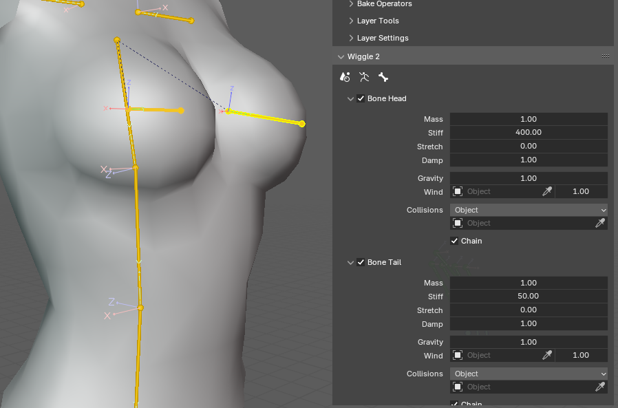Collapse the Wiggle 2 panel
Screen dimensions: 618x408
pos(341,57)
